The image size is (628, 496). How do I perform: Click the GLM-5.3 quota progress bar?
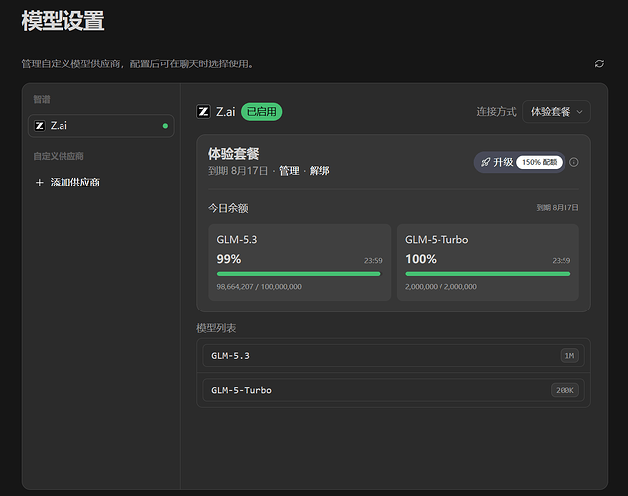click(x=299, y=274)
